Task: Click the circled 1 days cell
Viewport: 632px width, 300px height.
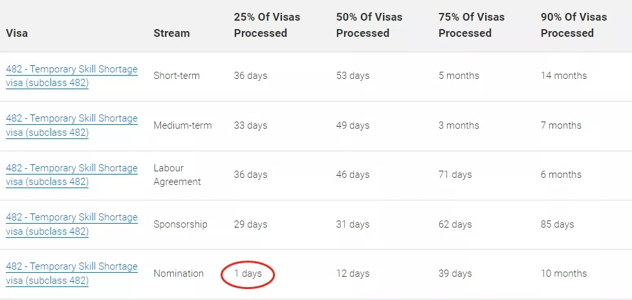Action: pyautogui.click(x=248, y=273)
